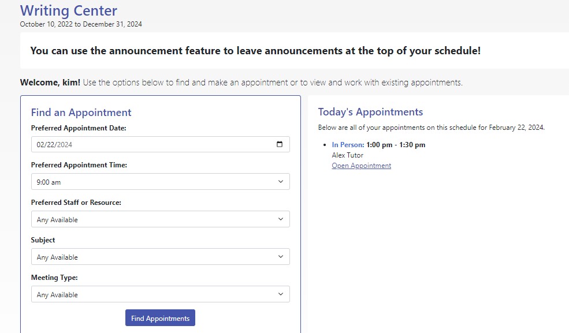
Task: Click the Preferred Appointment Time label
Action: [79, 165]
